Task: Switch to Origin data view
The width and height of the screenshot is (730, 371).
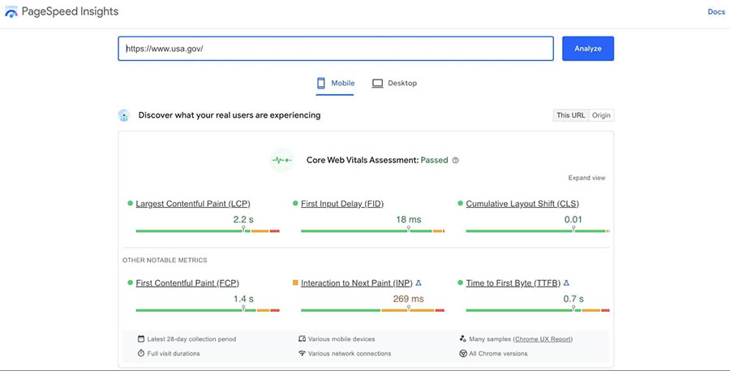Action: (x=601, y=115)
